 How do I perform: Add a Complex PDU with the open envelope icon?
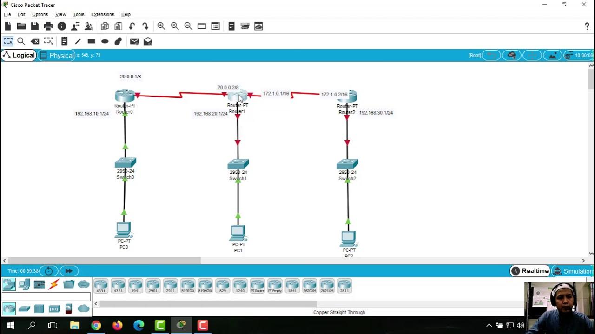coord(148,41)
